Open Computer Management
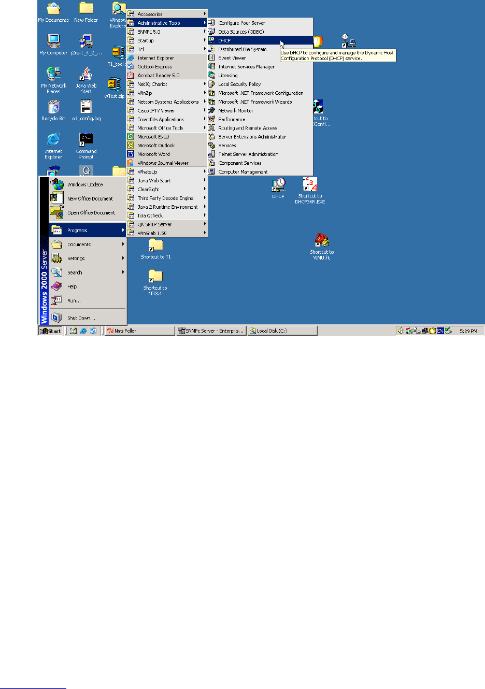The image size is (485, 689). [260, 171]
